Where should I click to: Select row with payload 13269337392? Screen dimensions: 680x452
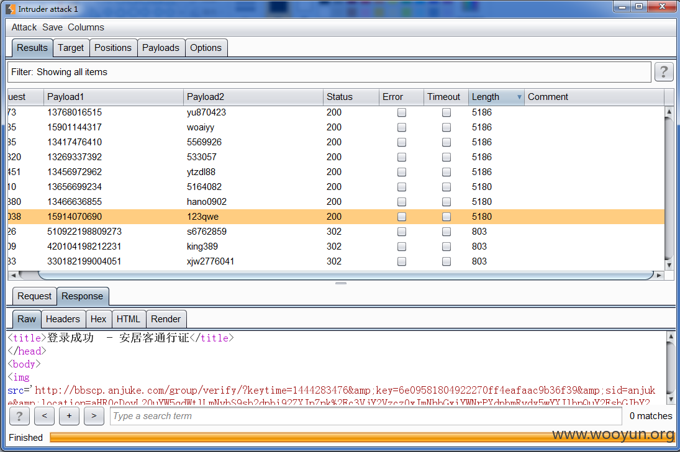[x=336, y=157]
